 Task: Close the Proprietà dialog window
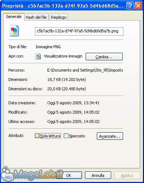(139, 5)
